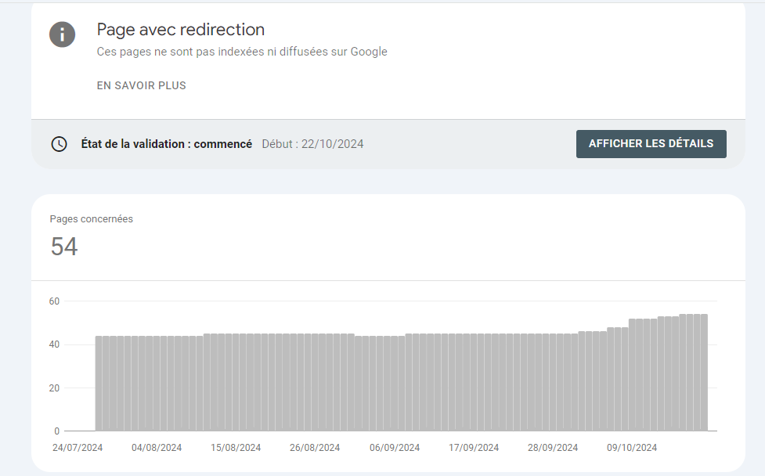
Task: Click the 20 y-axis label
Action: pyautogui.click(x=54, y=388)
